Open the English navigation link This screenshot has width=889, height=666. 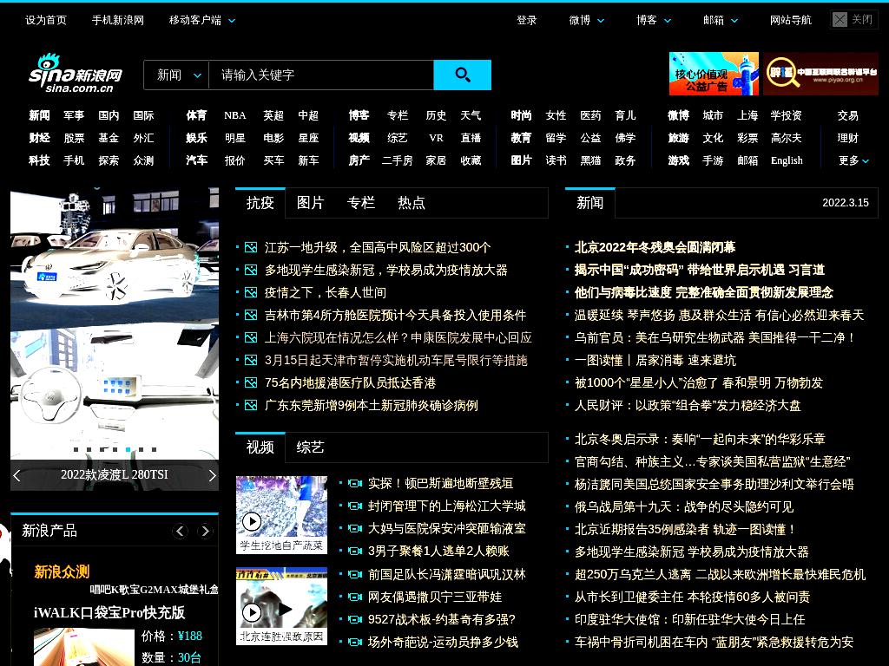[x=787, y=160]
